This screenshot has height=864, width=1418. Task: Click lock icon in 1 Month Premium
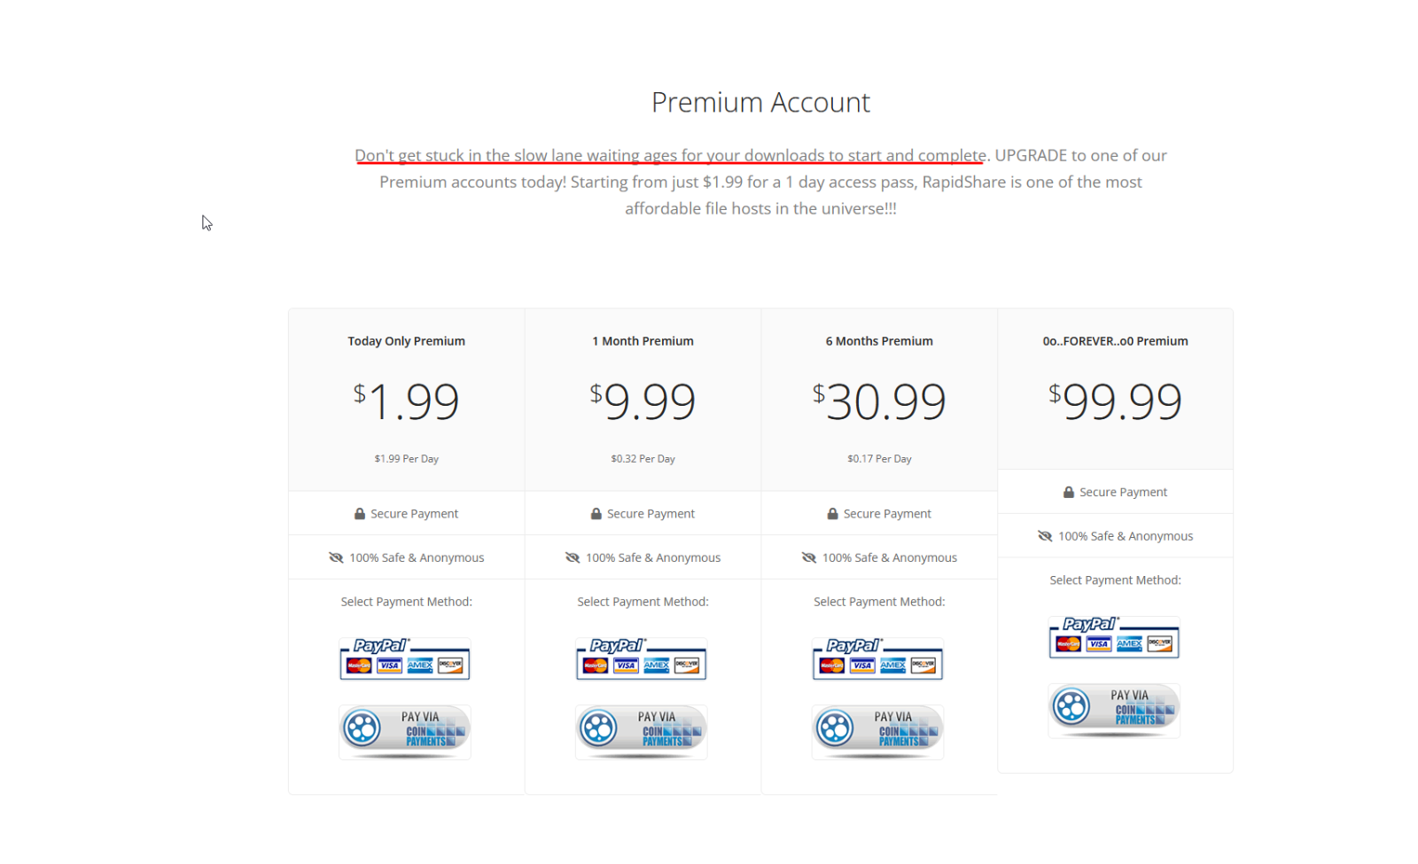pos(596,514)
